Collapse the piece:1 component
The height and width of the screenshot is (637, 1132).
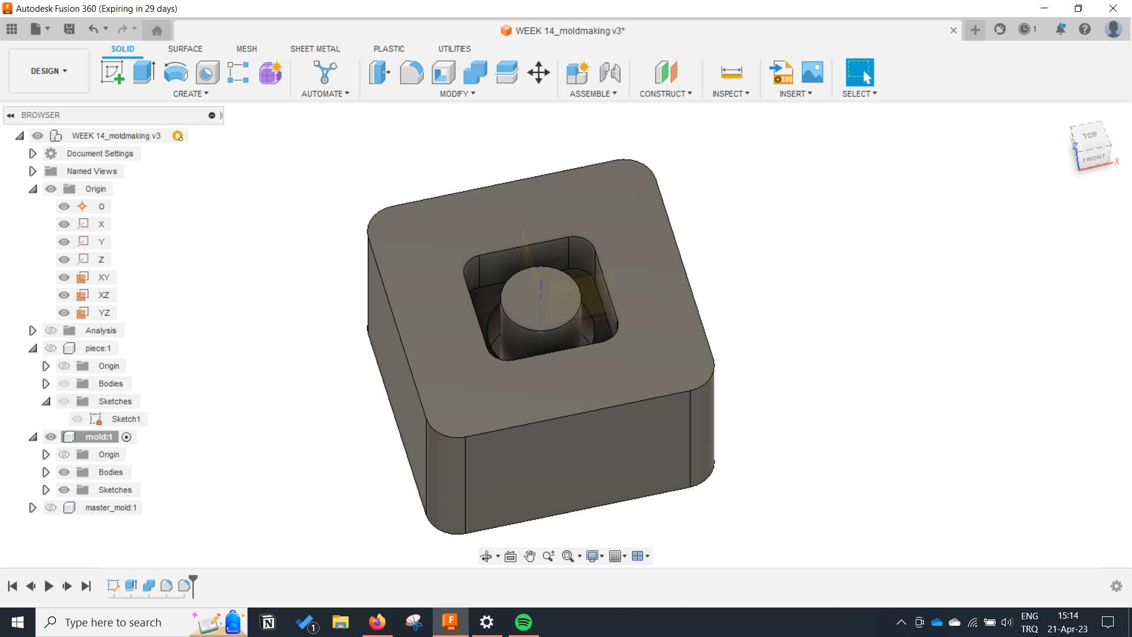point(32,348)
